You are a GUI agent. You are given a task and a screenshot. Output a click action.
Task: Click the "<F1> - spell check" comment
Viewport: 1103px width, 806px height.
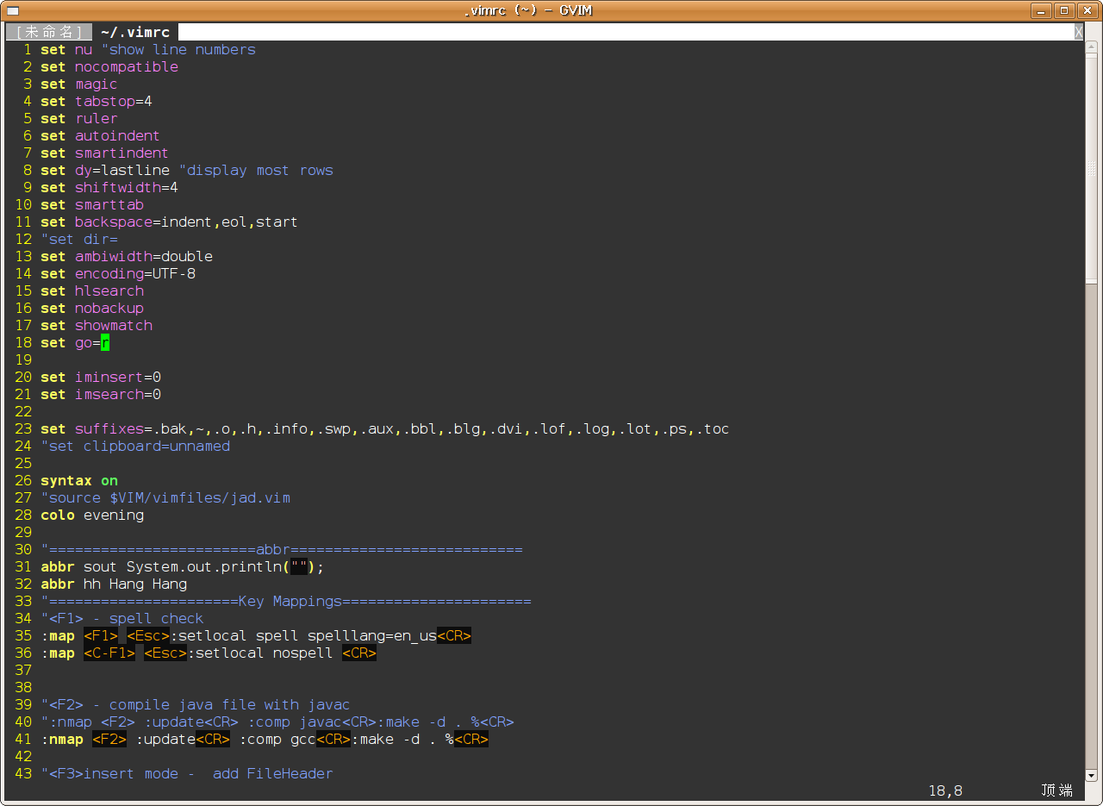click(x=122, y=619)
